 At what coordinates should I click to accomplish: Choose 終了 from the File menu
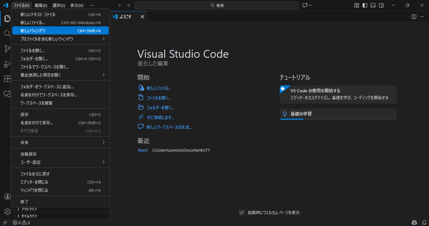[x=60, y=202]
